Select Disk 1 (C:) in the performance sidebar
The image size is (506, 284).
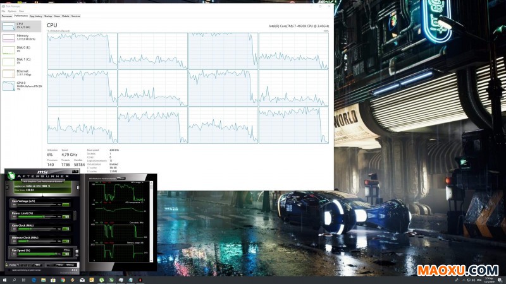coord(22,61)
